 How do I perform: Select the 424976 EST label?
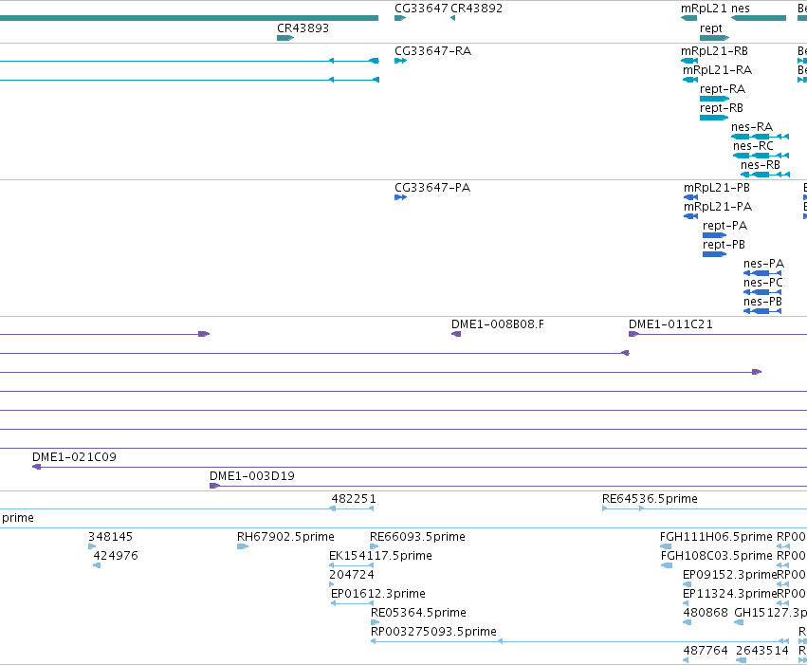coord(116,556)
